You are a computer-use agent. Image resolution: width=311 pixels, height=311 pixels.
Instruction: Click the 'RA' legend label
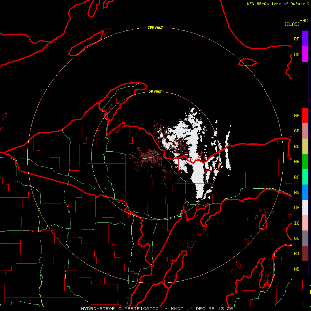pos(296,177)
